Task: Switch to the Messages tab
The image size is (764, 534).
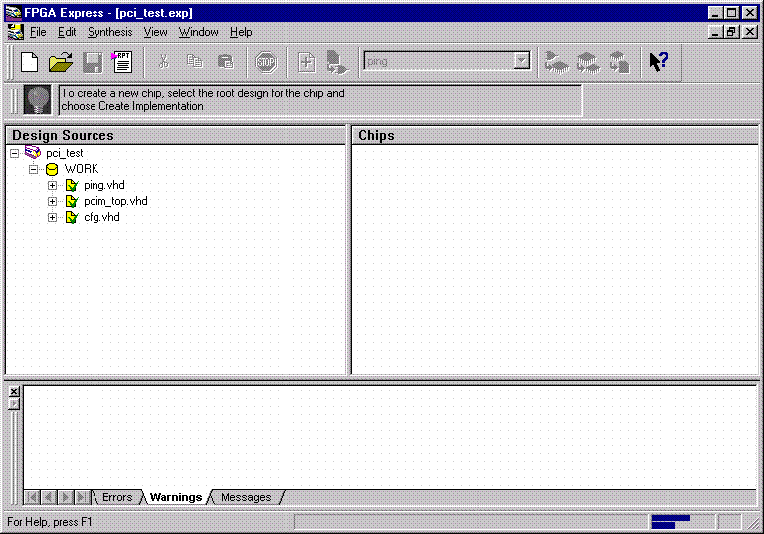Action: tap(245, 497)
